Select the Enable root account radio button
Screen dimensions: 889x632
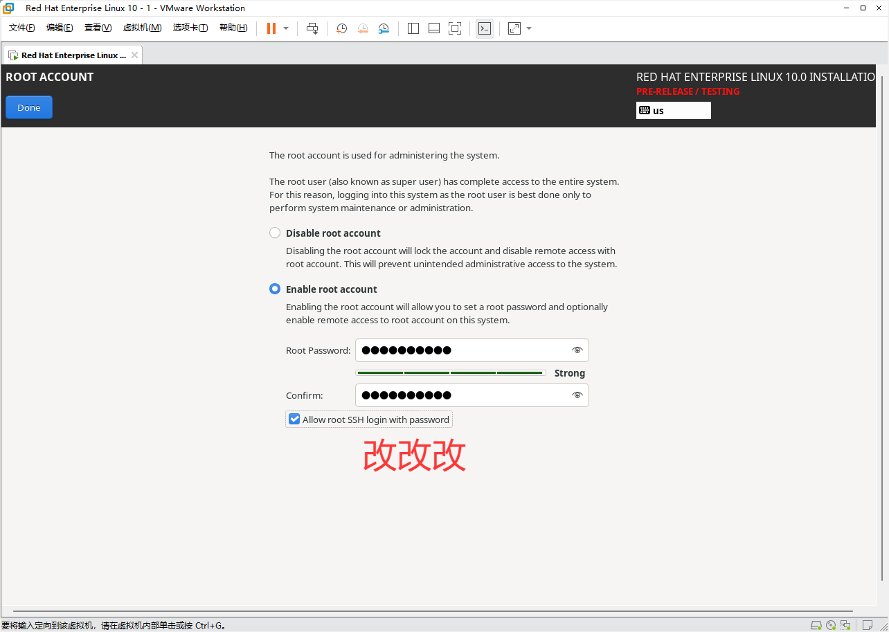(x=275, y=289)
